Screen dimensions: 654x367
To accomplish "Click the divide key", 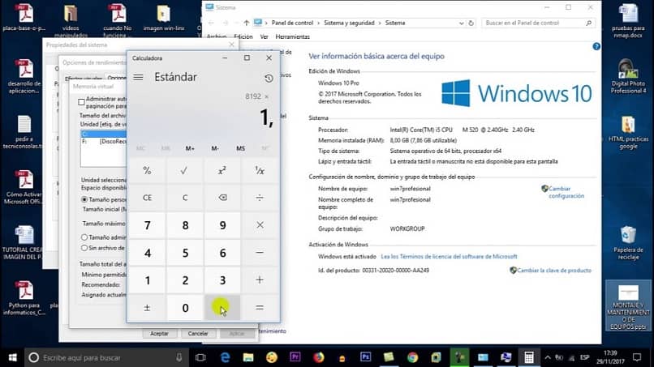I will 260,198.
